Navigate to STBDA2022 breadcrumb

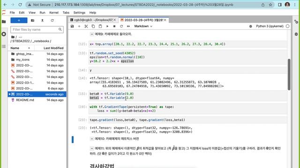click(21, 41)
